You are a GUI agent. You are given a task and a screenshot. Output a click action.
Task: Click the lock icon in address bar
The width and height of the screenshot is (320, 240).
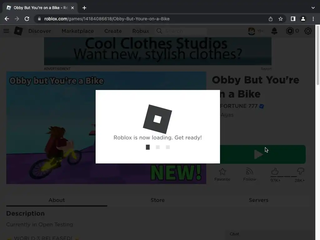(39, 19)
